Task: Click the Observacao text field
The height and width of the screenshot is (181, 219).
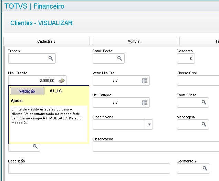Action: point(156,147)
